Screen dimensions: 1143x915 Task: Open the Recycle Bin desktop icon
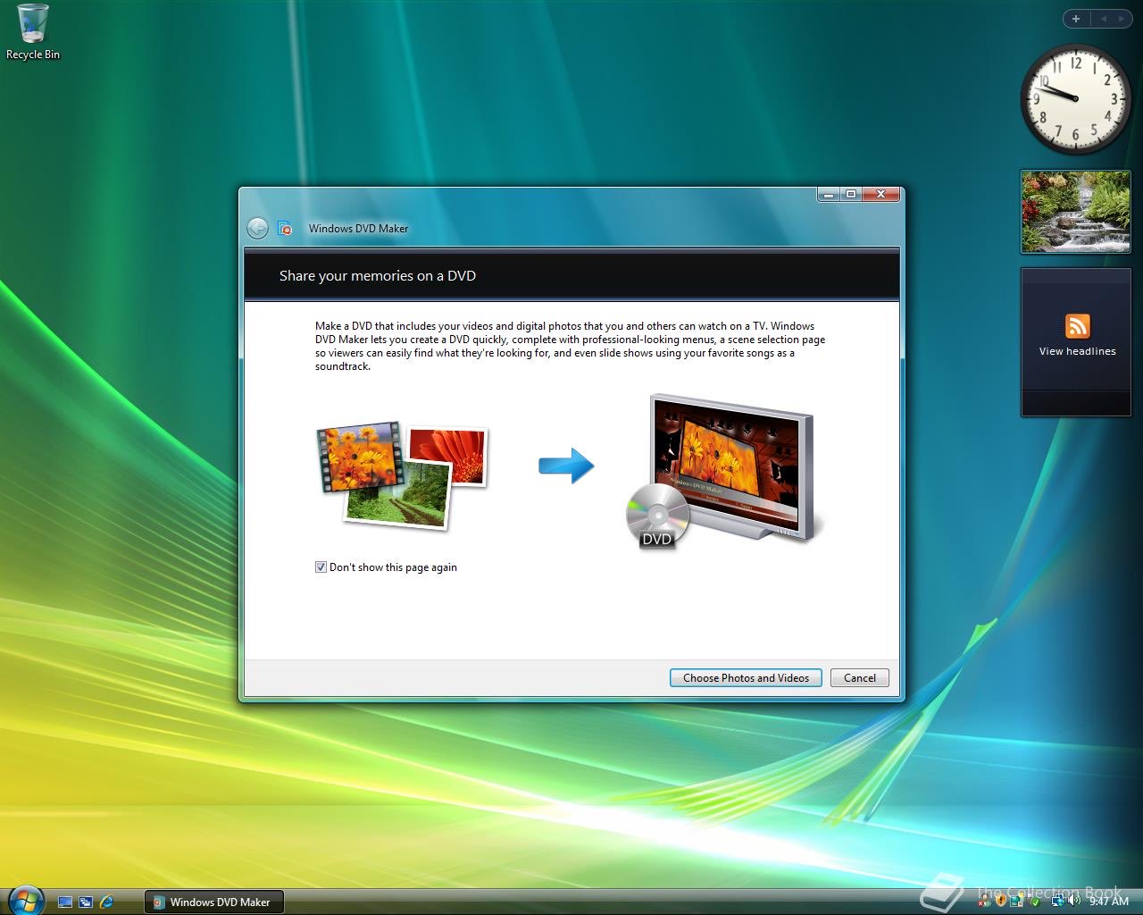(x=33, y=32)
